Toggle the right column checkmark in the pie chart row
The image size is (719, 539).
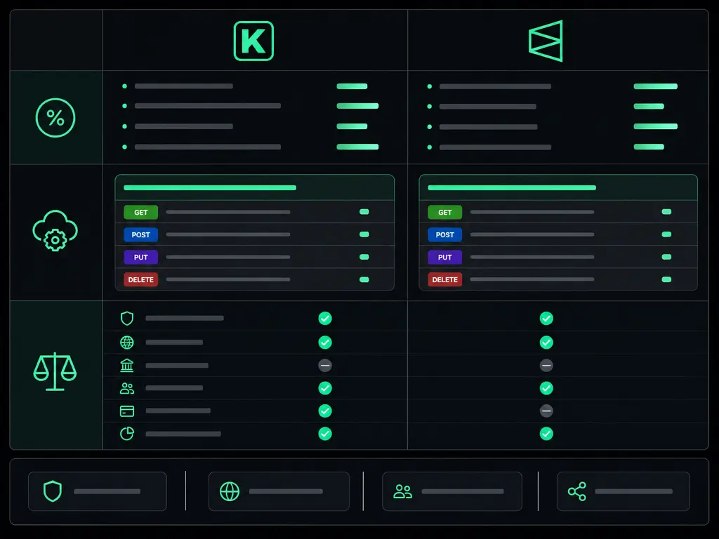(546, 434)
